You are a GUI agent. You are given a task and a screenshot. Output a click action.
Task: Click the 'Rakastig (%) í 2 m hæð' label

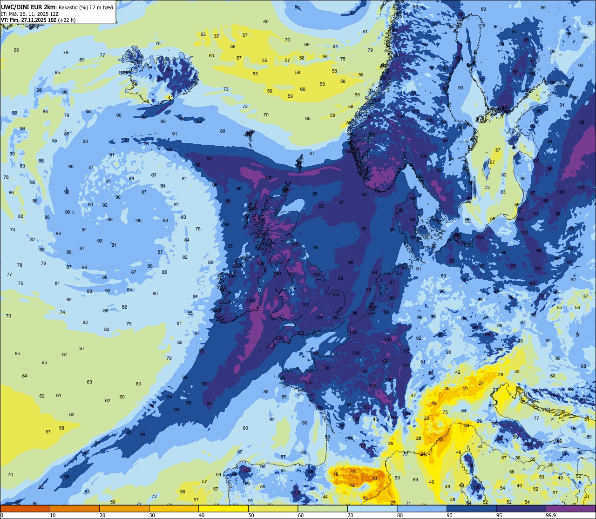[x=86, y=7]
